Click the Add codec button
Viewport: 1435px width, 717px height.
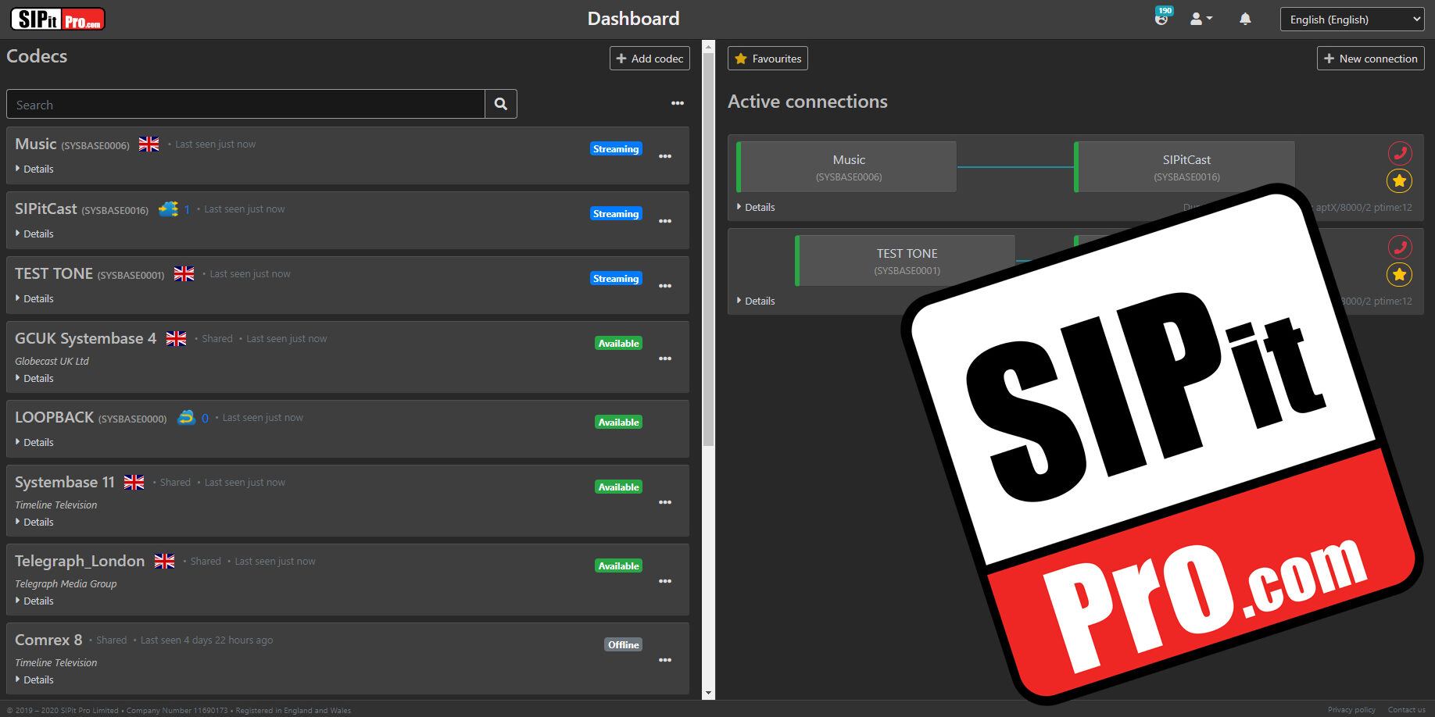pos(650,59)
